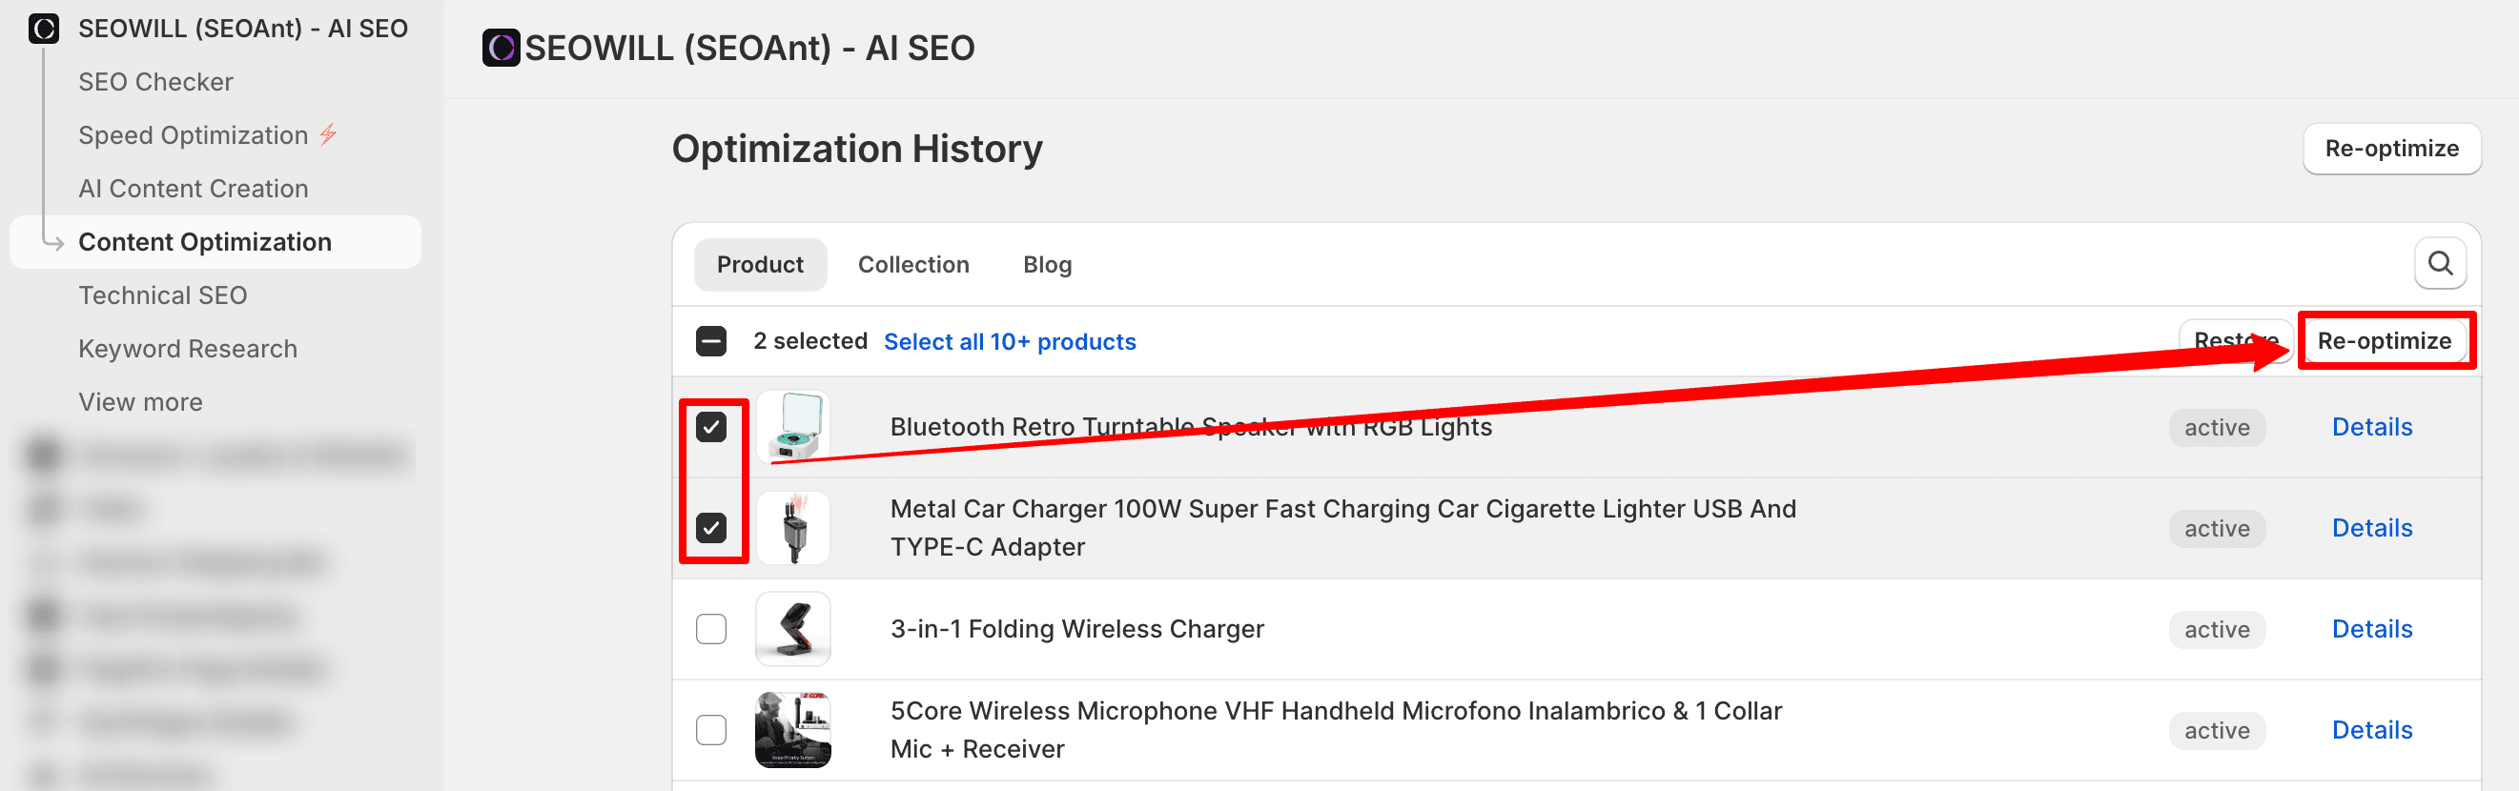Click Select all 10+ products link
Screen dimensions: 2519x791
[1009, 341]
